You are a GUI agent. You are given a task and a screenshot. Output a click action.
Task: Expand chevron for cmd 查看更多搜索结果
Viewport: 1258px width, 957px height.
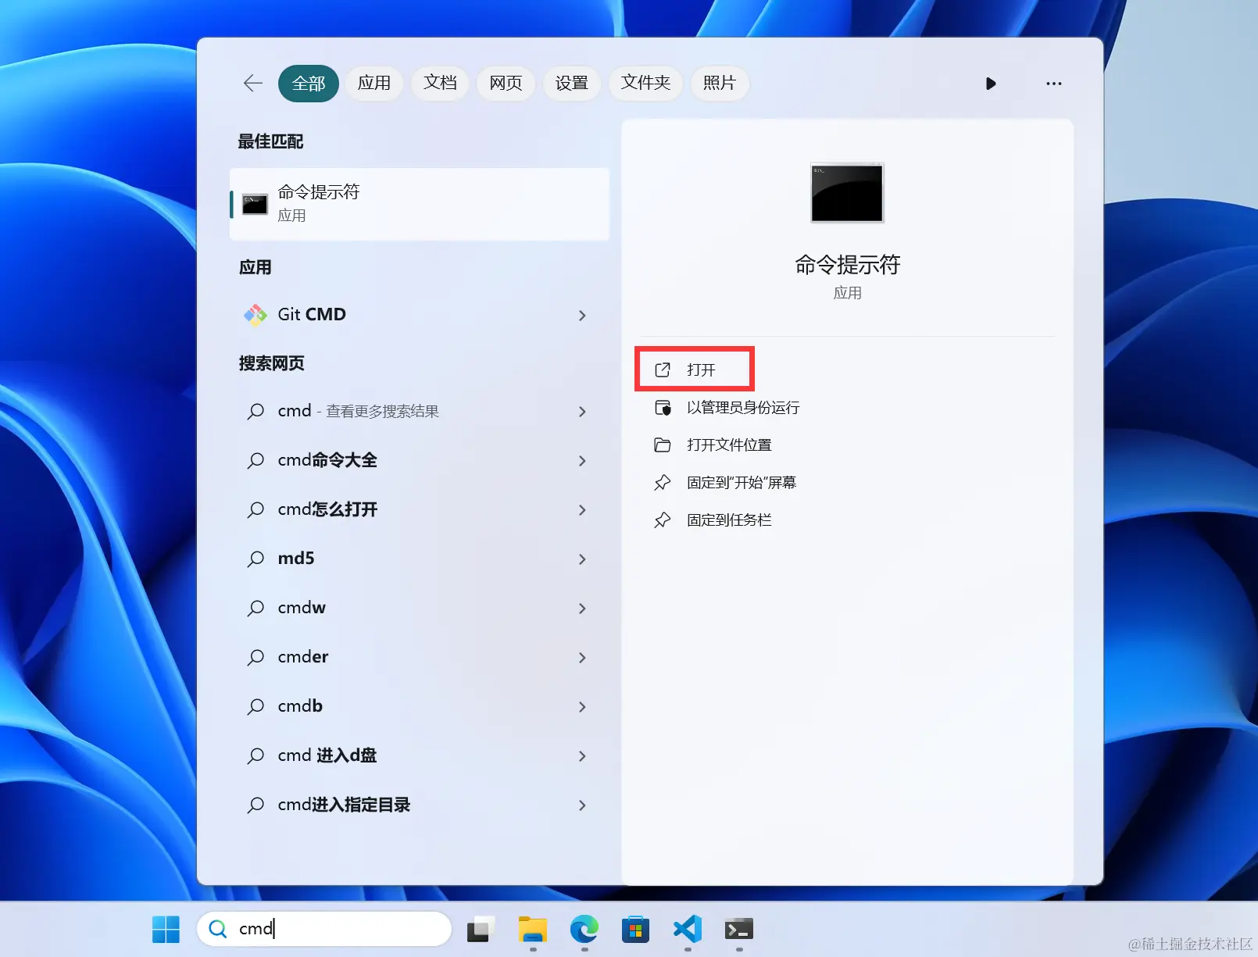582,412
